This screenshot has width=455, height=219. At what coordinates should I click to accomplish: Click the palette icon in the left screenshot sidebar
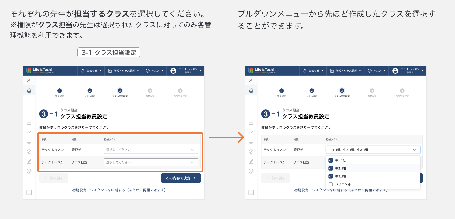coord(29,171)
